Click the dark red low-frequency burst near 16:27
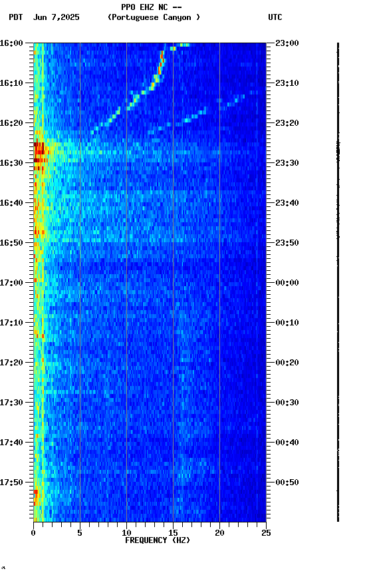The image size is (367, 575). coord(39,151)
